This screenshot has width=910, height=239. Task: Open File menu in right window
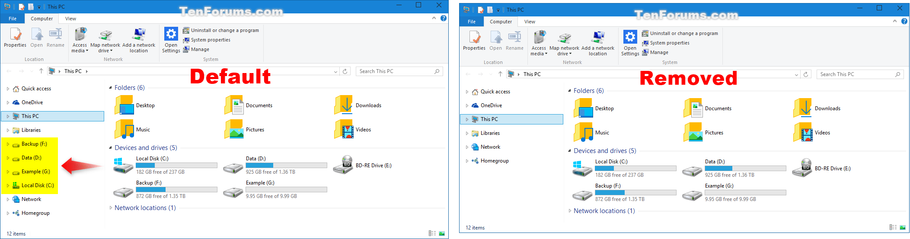472,22
